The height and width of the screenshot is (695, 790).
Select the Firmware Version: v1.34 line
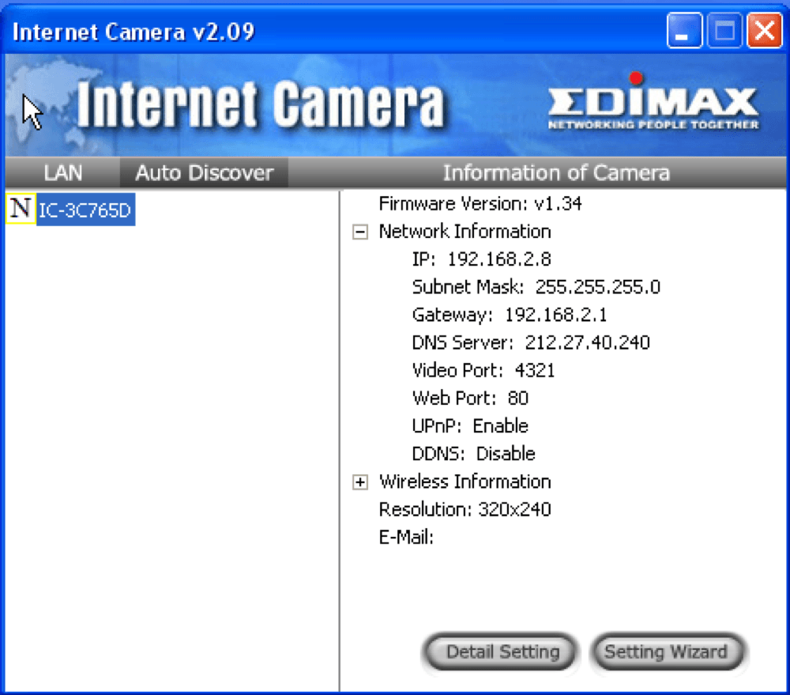pyautogui.click(x=480, y=204)
